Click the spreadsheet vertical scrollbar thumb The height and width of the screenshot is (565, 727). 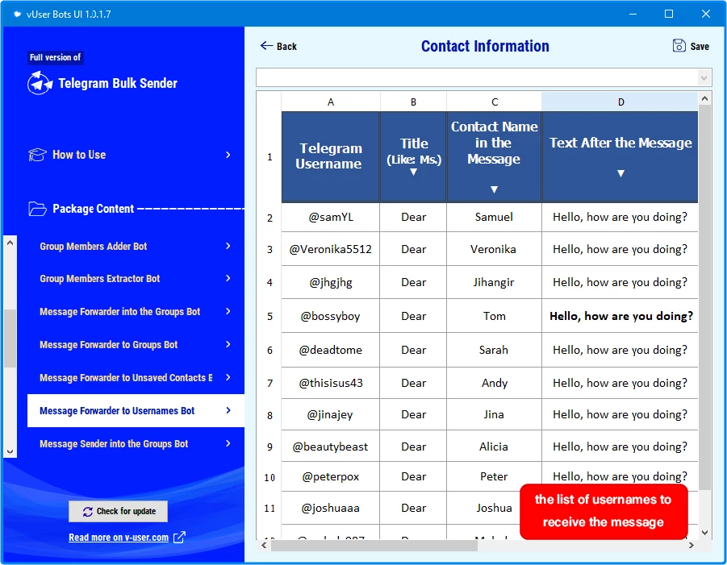point(704,297)
